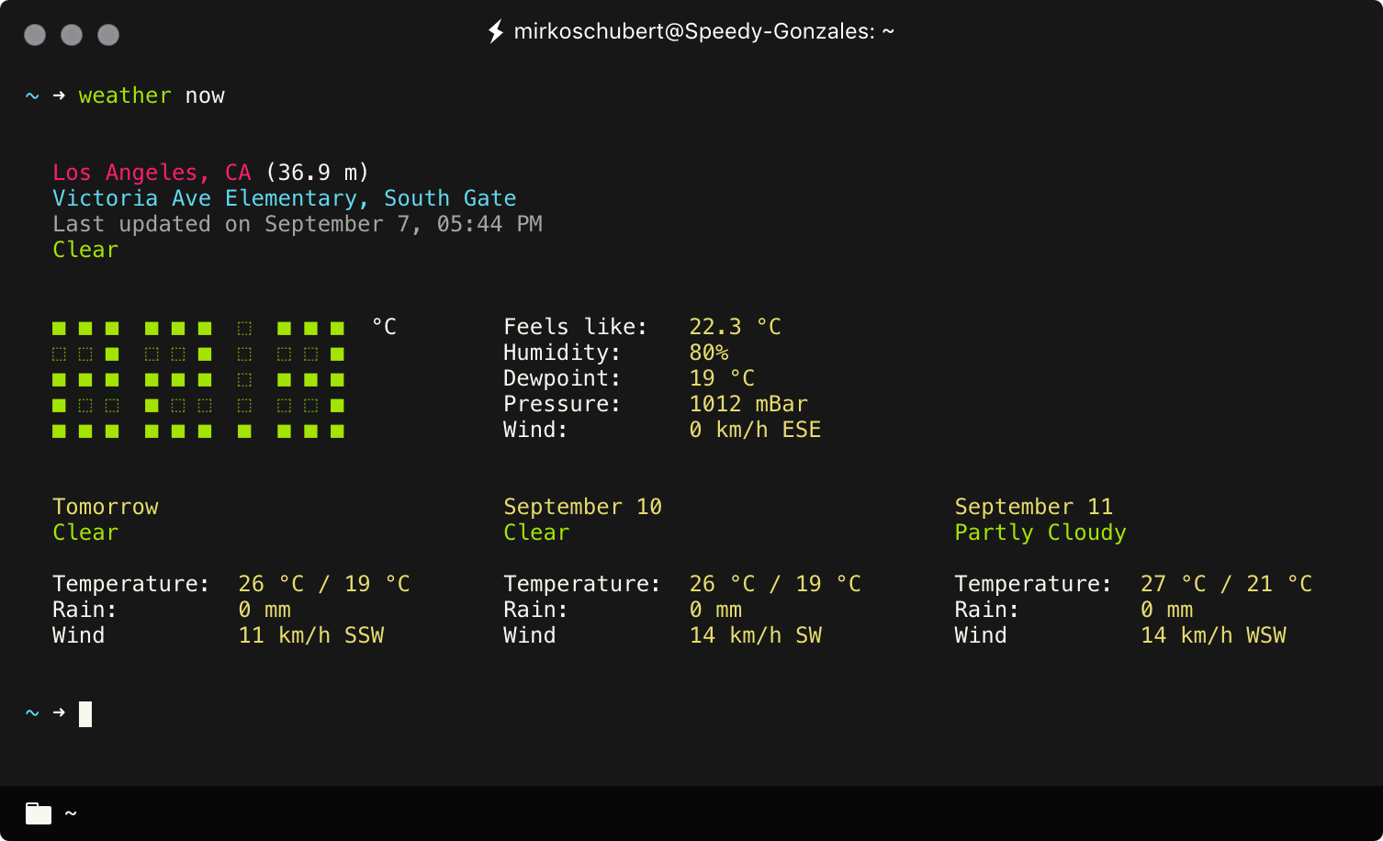Click the tilde next to the folder icon

point(72,813)
